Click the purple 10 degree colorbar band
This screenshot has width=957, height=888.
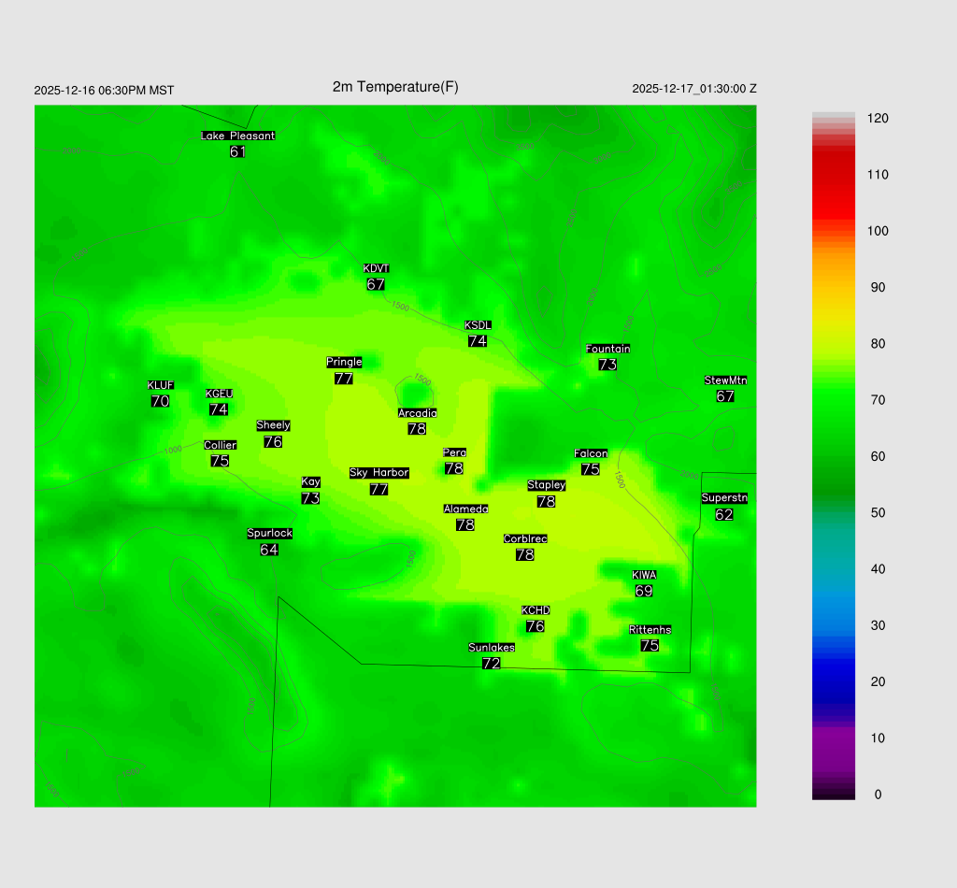tap(834, 738)
